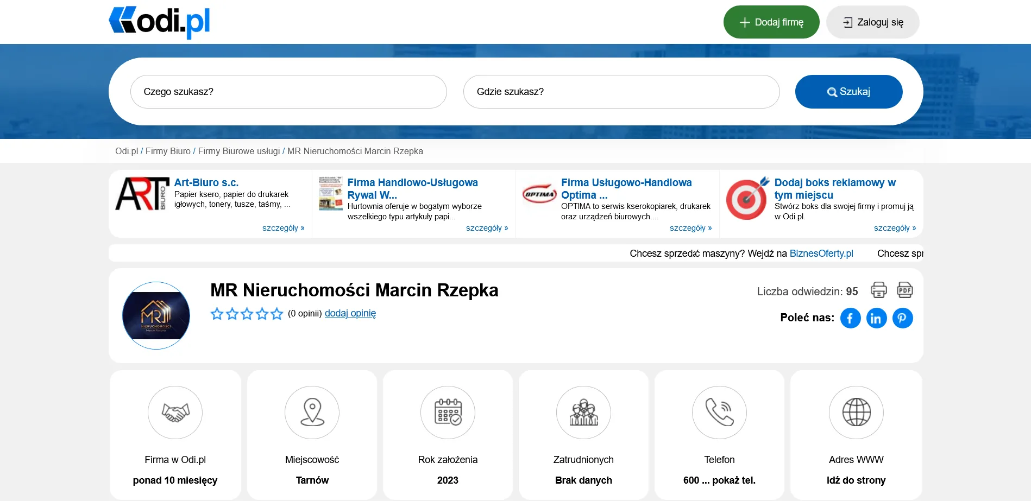Open Firmy Biuro breadcrumb link
This screenshot has width=1031, height=501.
pyautogui.click(x=168, y=151)
